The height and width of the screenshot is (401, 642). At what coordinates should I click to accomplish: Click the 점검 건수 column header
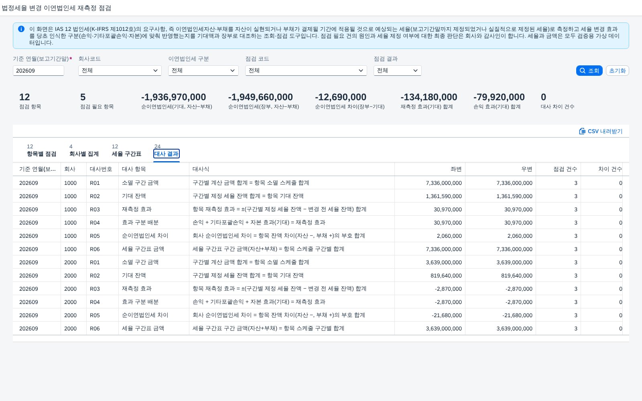pyautogui.click(x=558, y=169)
